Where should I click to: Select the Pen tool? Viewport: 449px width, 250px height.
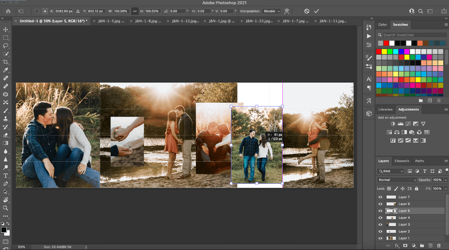click(5, 184)
